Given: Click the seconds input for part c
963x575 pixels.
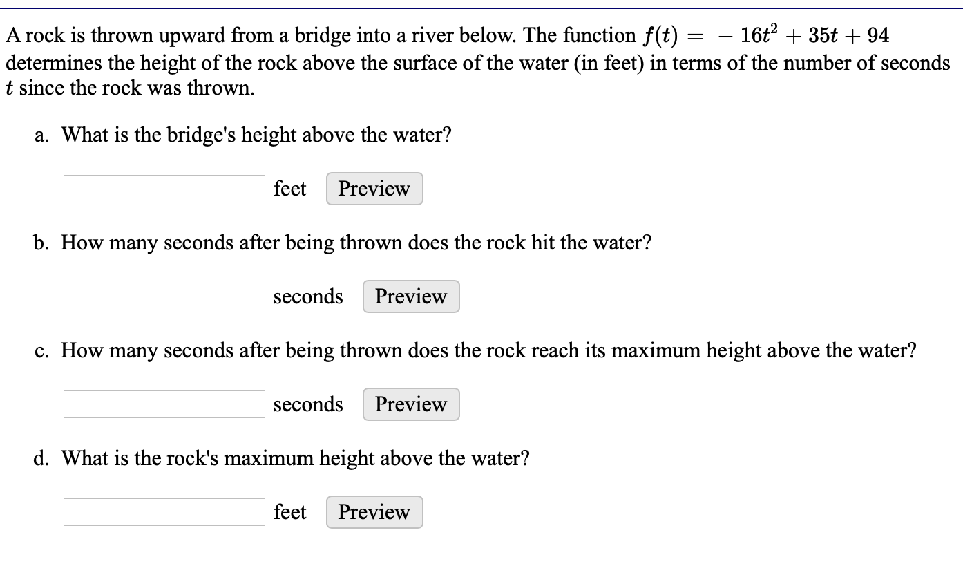Looking at the screenshot, I should coord(163,404).
